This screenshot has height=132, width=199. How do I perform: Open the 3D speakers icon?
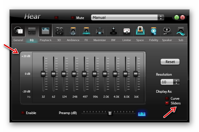tap(59, 31)
